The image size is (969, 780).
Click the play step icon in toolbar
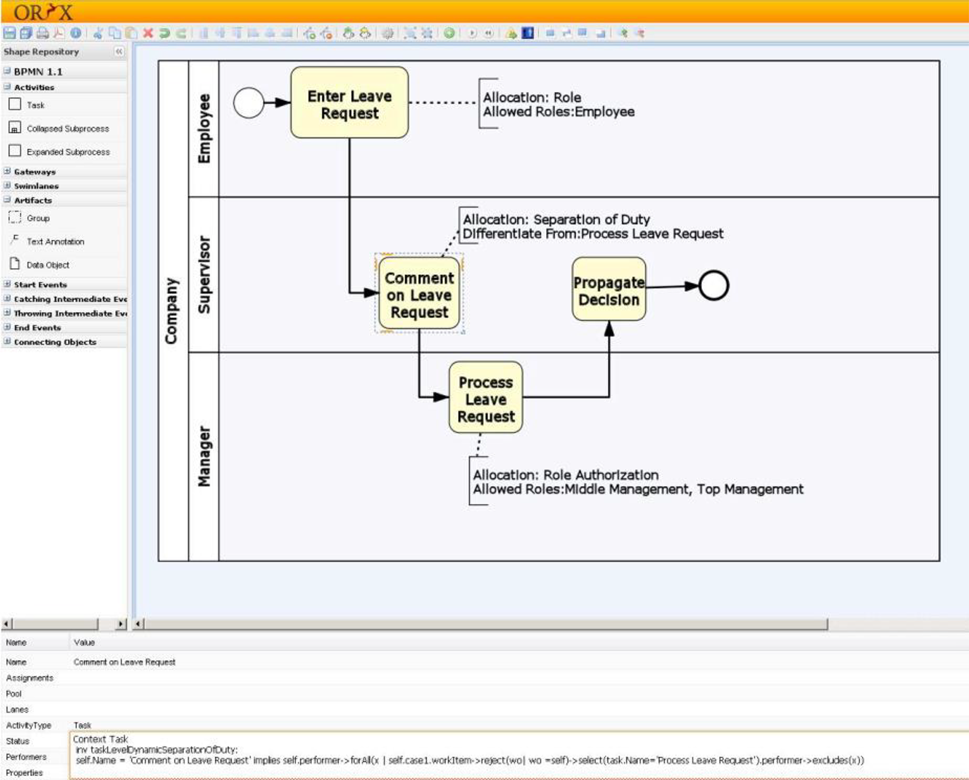point(472,33)
